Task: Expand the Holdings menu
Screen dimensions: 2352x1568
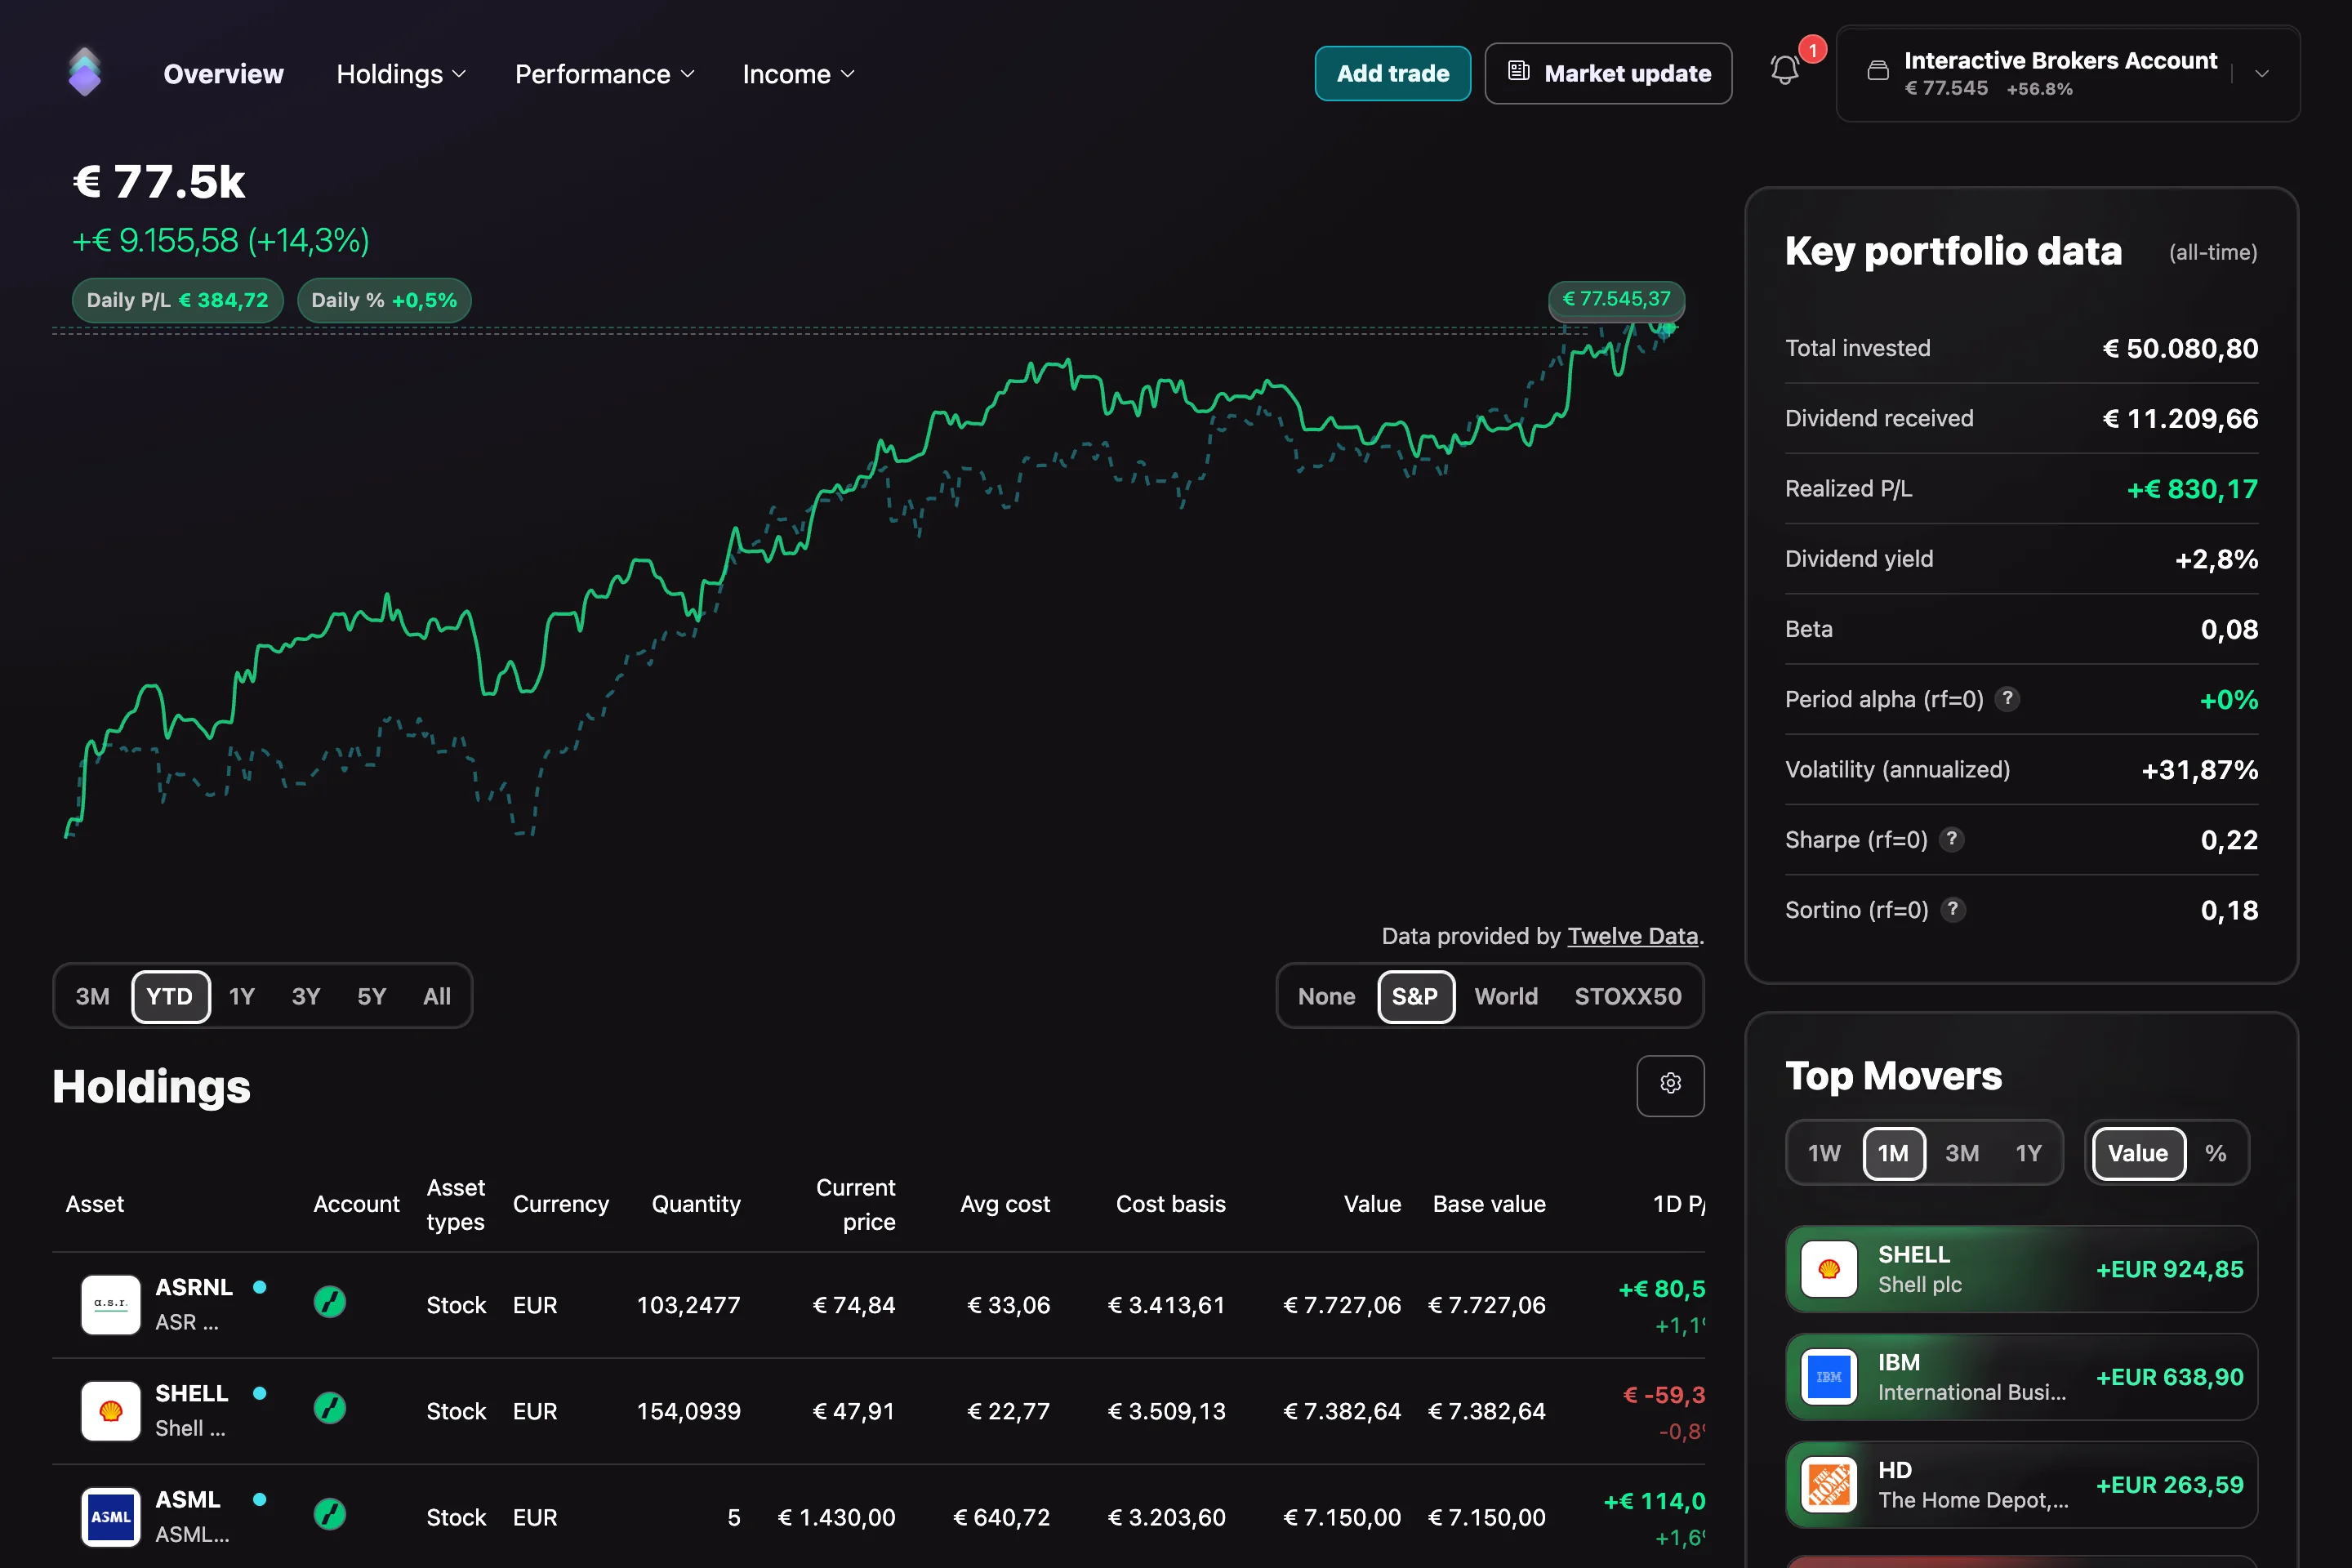Action: pyautogui.click(x=401, y=74)
